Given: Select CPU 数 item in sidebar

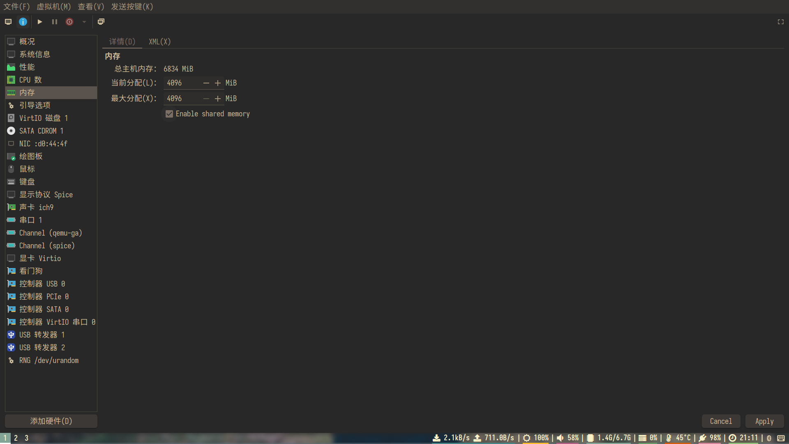Looking at the screenshot, I should click(30, 80).
